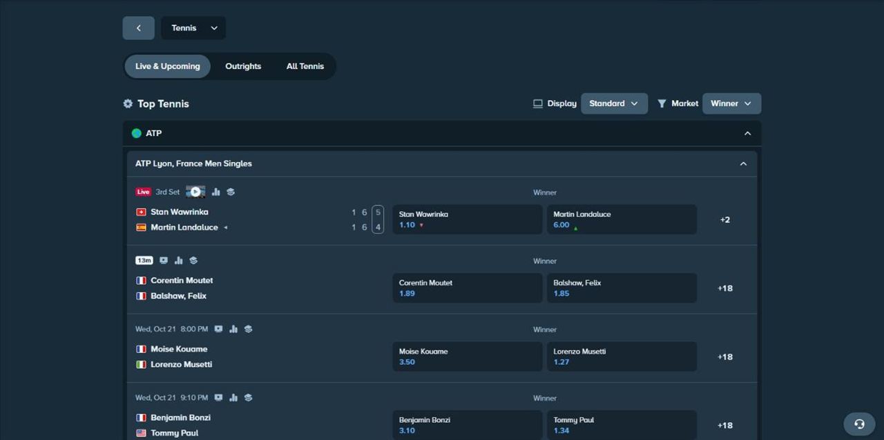
Task: Show +2 more markets for Wawrinka match
Action: (x=725, y=219)
